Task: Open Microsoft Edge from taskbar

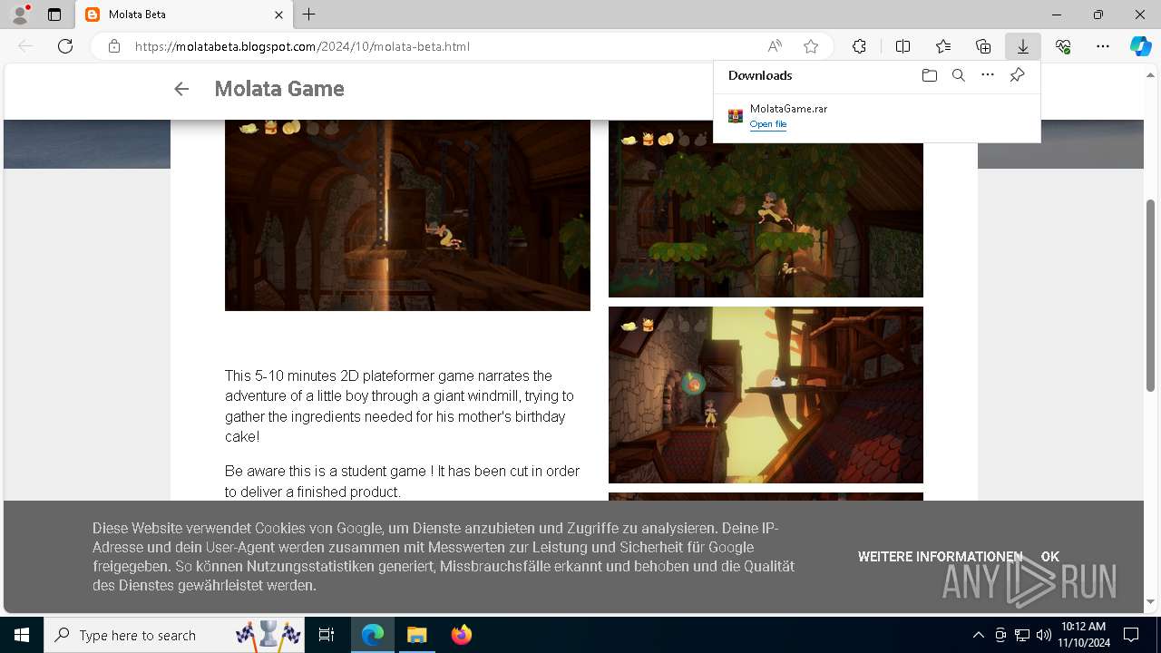Action: (x=373, y=635)
